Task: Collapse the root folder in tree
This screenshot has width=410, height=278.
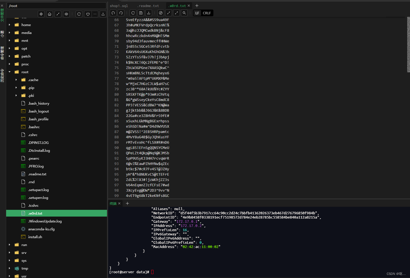Action: point(10,72)
